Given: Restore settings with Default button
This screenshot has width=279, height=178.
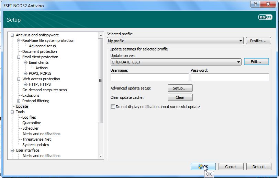Looking at the screenshot, I should pyautogui.click(x=259, y=167).
